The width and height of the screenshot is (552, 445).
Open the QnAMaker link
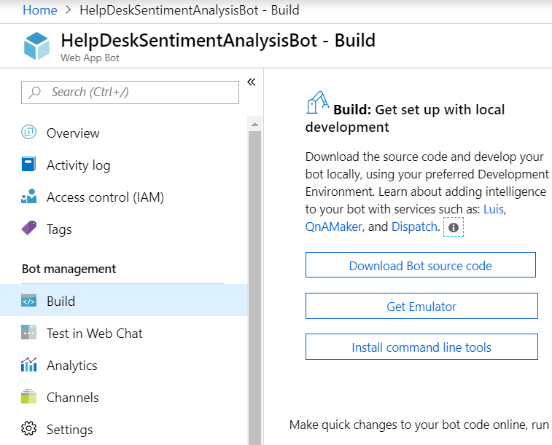(333, 227)
